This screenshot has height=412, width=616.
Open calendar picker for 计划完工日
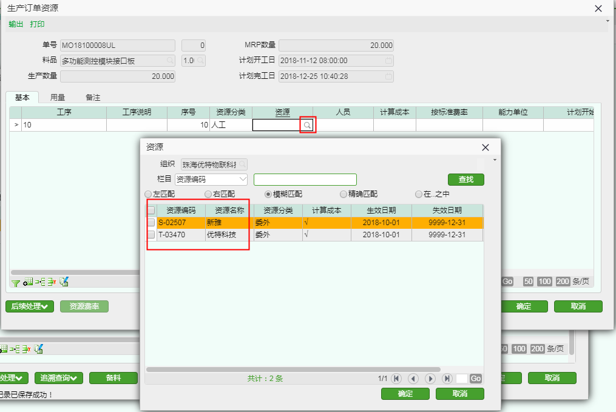[389, 76]
